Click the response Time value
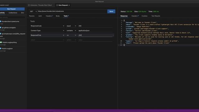 coord(156,12)
